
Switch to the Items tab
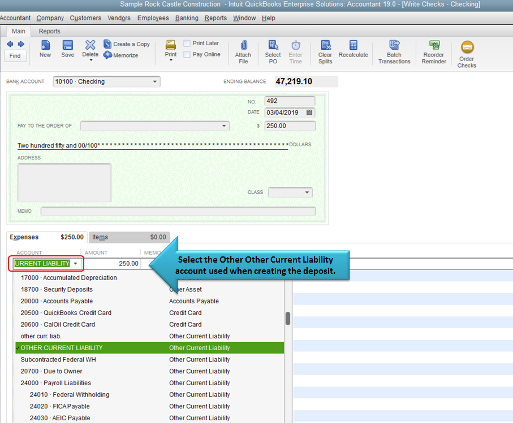coord(129,237)
